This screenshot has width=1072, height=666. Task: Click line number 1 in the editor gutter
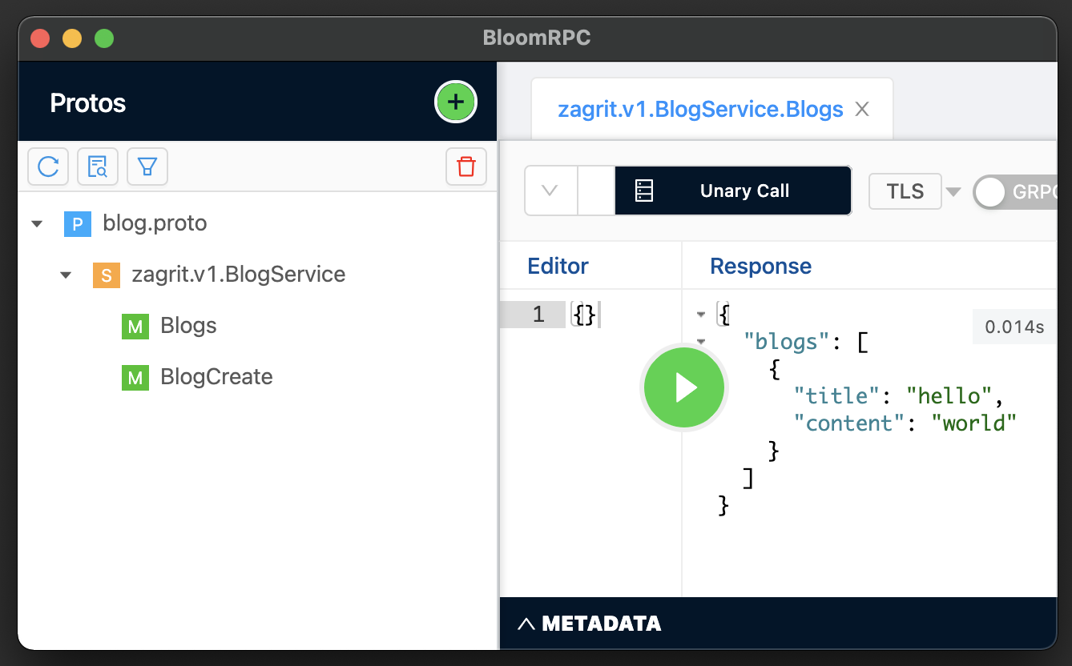point(538,315)
